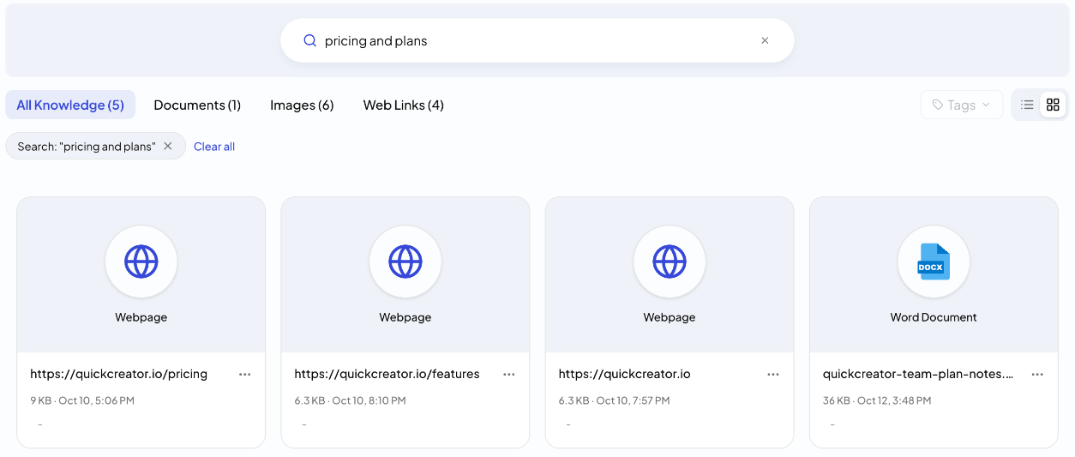Image resolution: width=1075 pixels, height=457 pixels.
Task: Clear the search field with the X icon
Action: 765,40
